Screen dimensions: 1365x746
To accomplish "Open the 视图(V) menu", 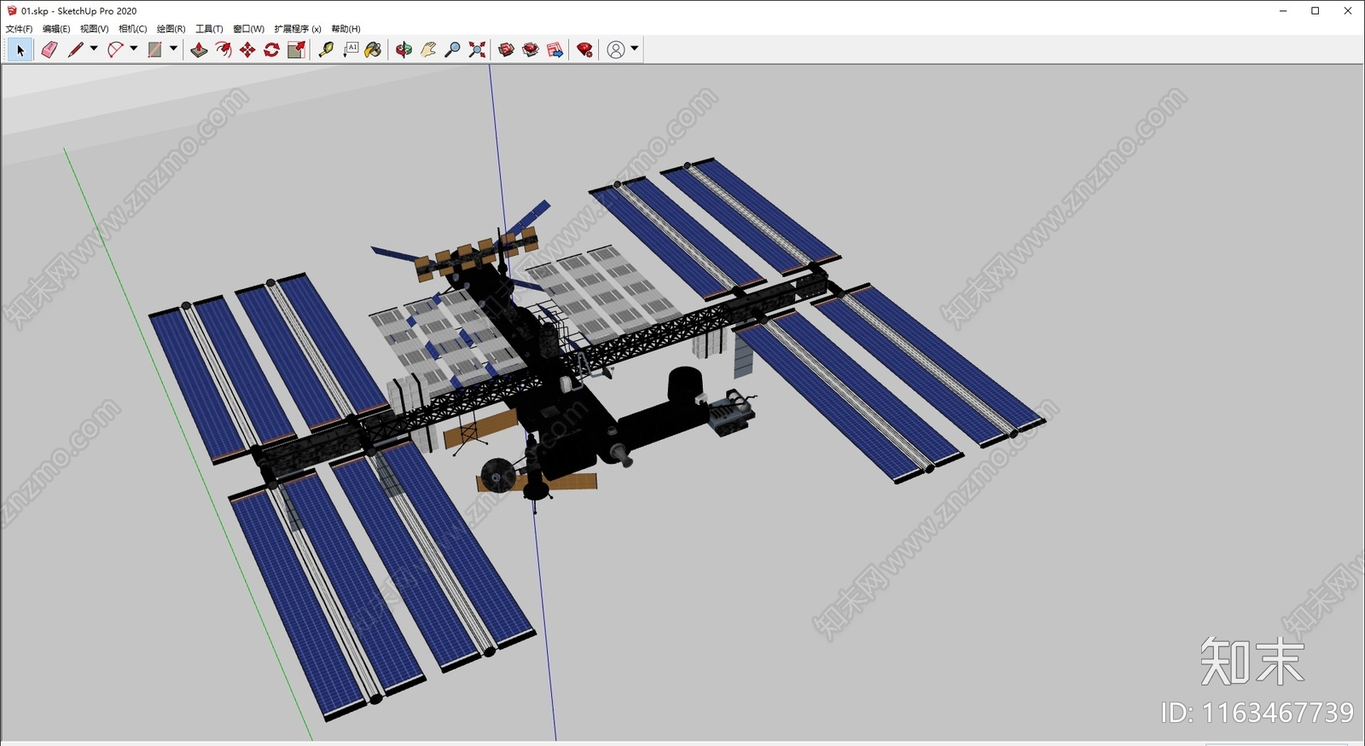I will [x=94, y=29].
